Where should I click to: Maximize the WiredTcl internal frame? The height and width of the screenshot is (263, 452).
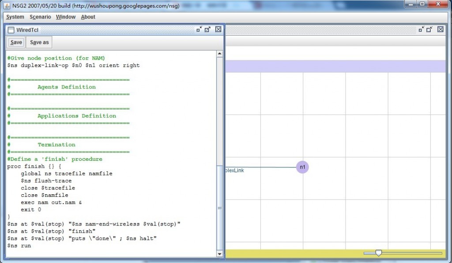(x=207, y=30)
